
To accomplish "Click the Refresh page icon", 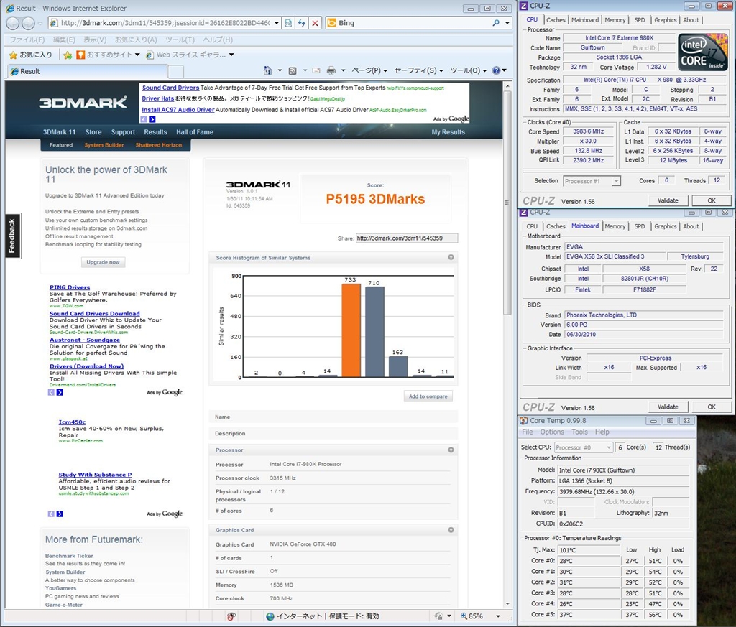I will tap(302, 23).
